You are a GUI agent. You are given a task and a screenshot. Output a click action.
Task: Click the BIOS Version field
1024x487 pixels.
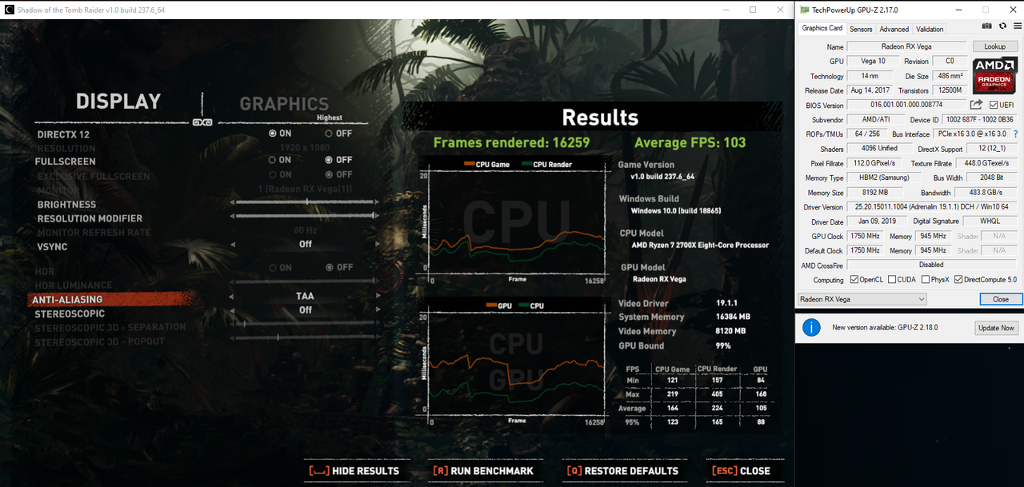tap(906, 105)
